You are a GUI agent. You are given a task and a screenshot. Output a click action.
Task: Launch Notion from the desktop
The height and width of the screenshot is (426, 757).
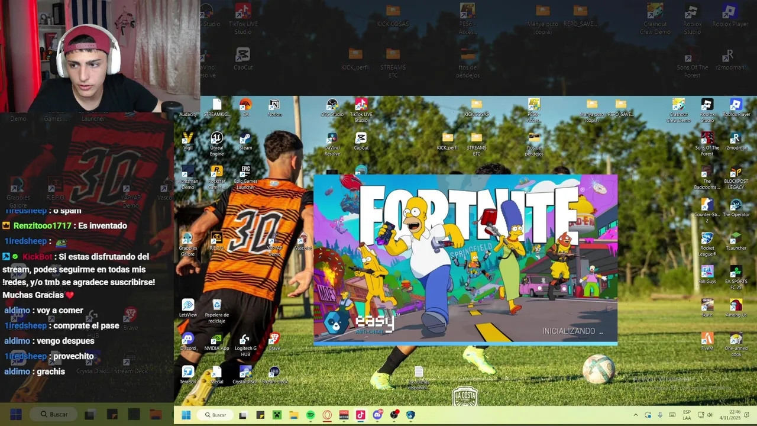(x=274, y=107)
